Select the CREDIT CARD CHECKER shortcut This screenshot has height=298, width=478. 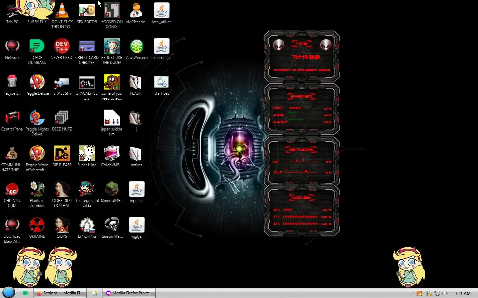[x=87, y=51]
